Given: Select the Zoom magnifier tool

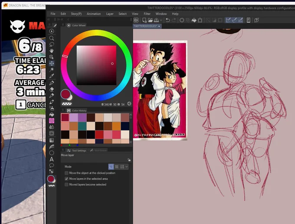Looking at the screenshot, I should 52,38.
